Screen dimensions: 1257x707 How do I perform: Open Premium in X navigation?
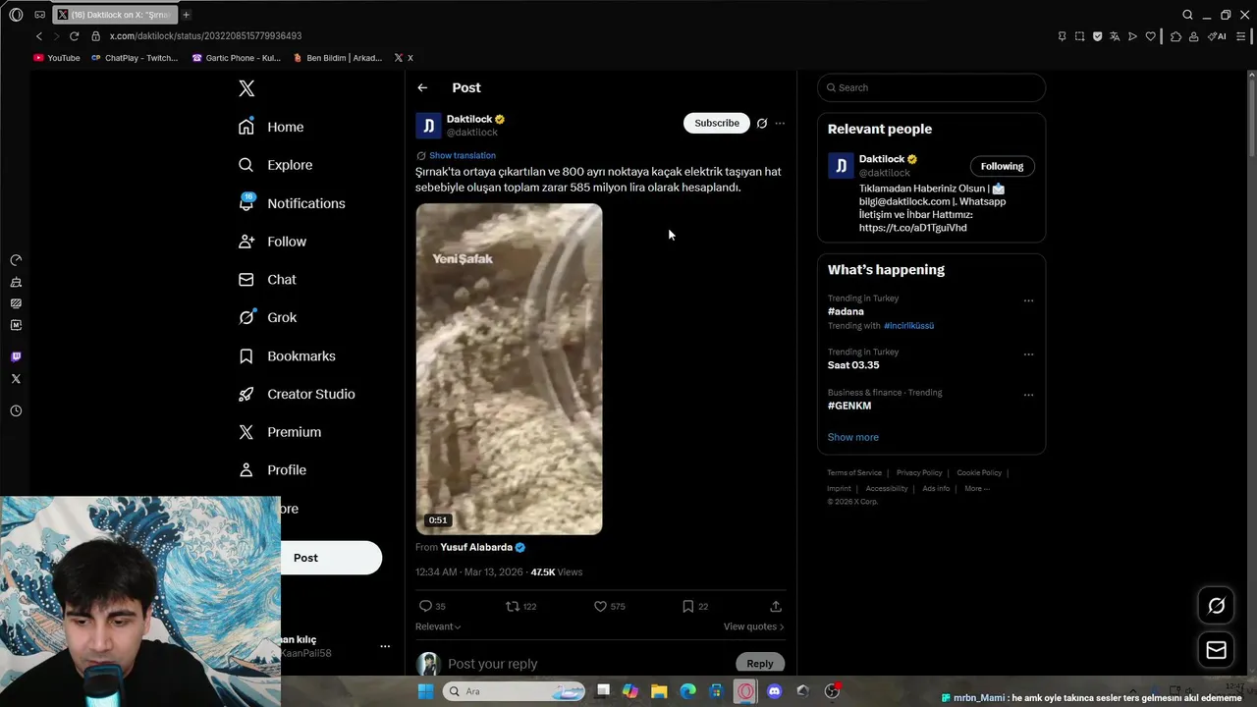coord(281,432)
